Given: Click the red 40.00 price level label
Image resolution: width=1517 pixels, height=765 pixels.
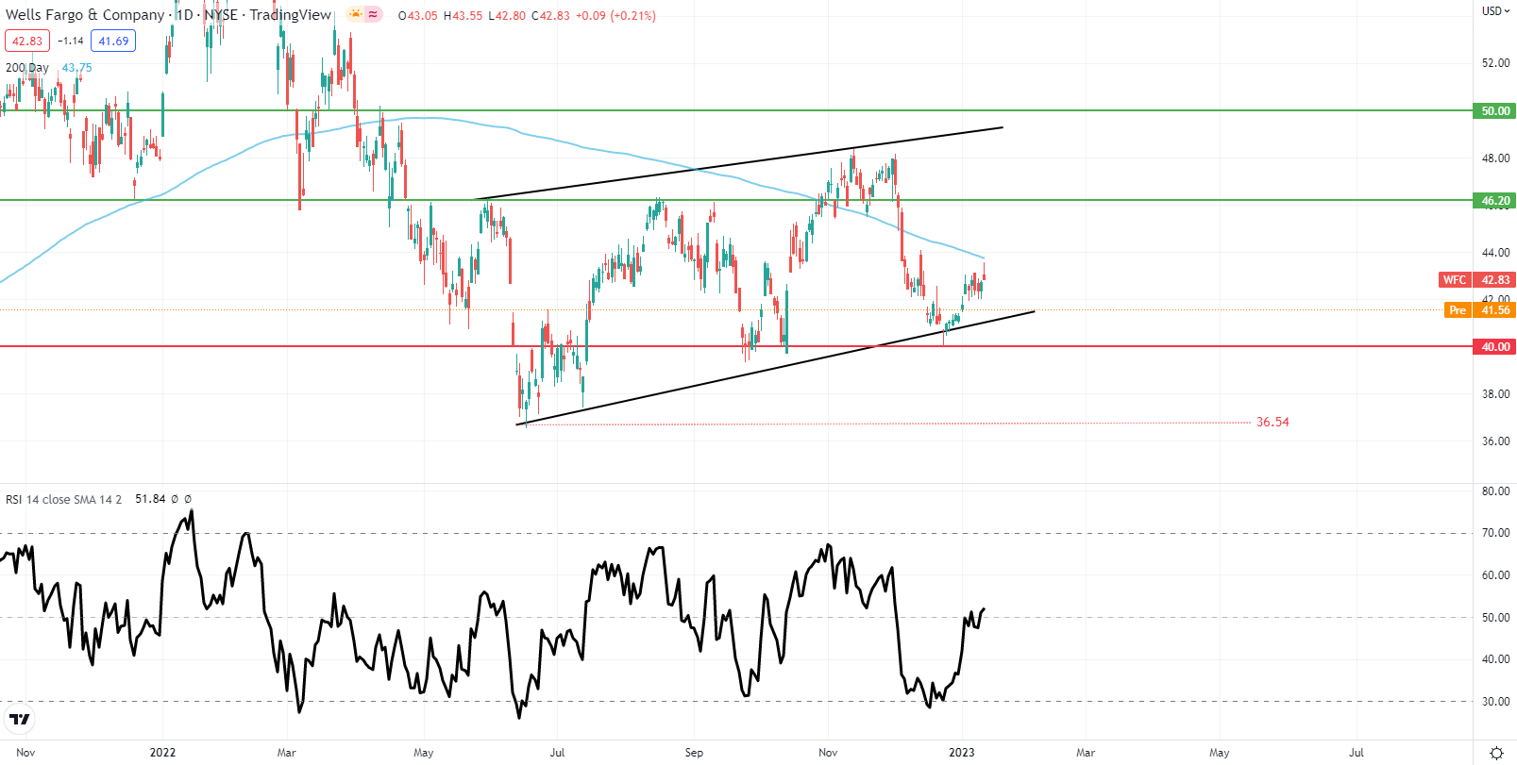Looking at the screenshot, I should [1494, 346].
